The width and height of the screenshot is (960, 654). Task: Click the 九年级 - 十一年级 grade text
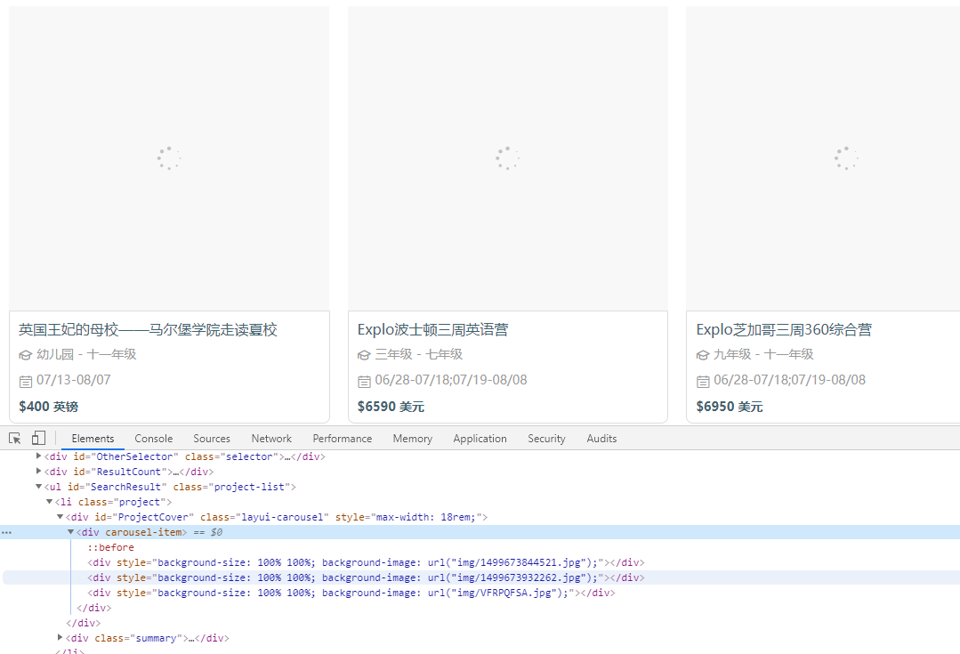coord(763,354)
